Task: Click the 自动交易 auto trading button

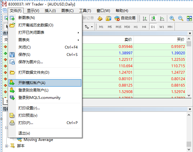Action: [x=125, y=18]
